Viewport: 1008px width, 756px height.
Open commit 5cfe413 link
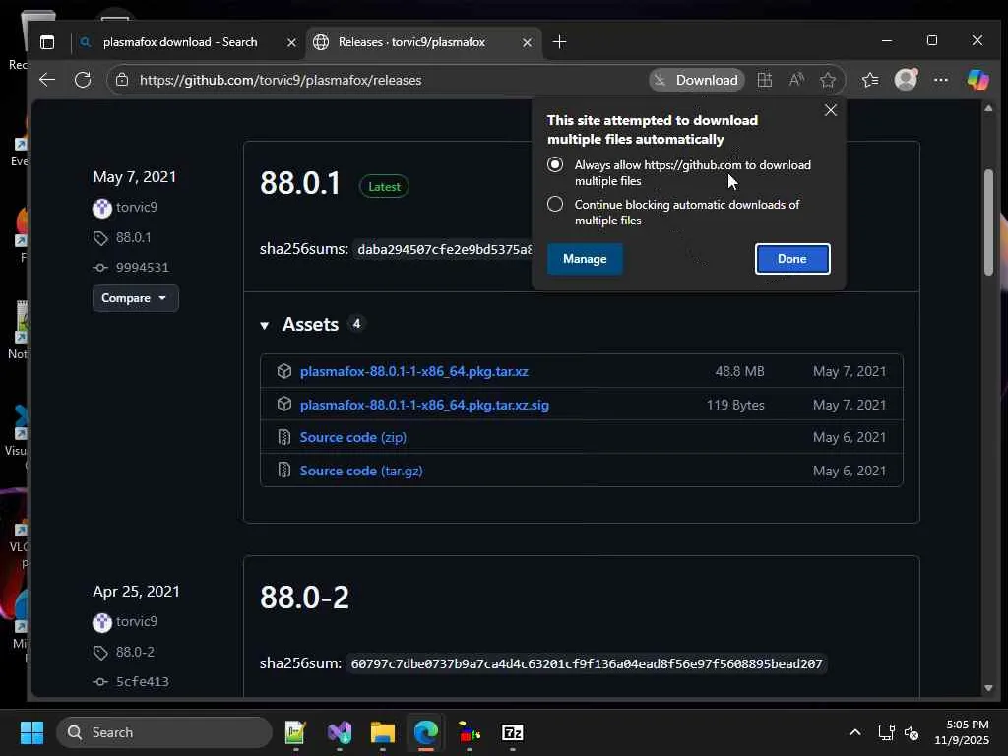(x=142, y=681)
